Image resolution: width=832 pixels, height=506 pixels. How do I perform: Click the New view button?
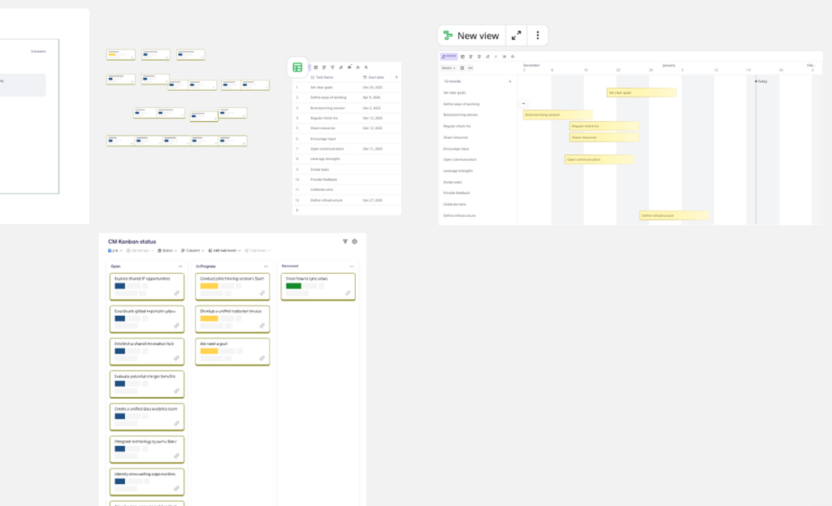[470, 36]
